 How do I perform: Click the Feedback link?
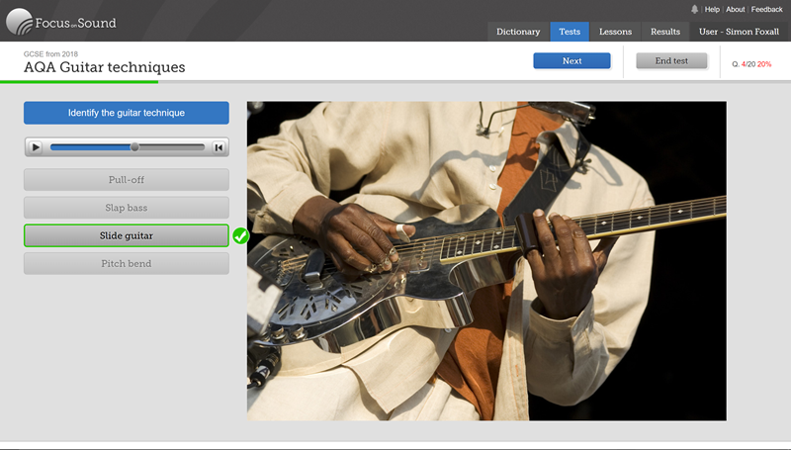click(x=767, y=9)
